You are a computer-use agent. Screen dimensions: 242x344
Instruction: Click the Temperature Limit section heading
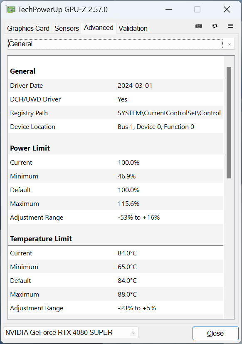pyautogui.click(x=41, y=239)
